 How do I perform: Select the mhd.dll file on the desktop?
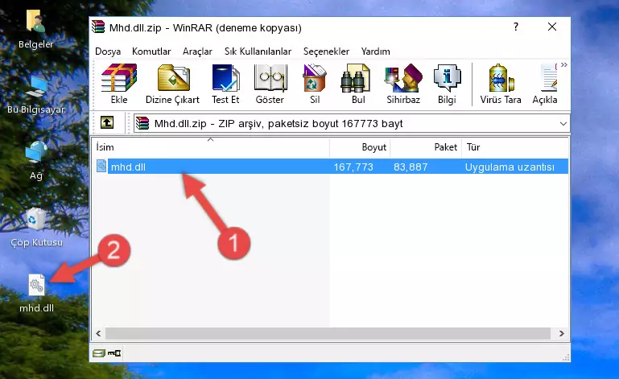pos(37,294)
